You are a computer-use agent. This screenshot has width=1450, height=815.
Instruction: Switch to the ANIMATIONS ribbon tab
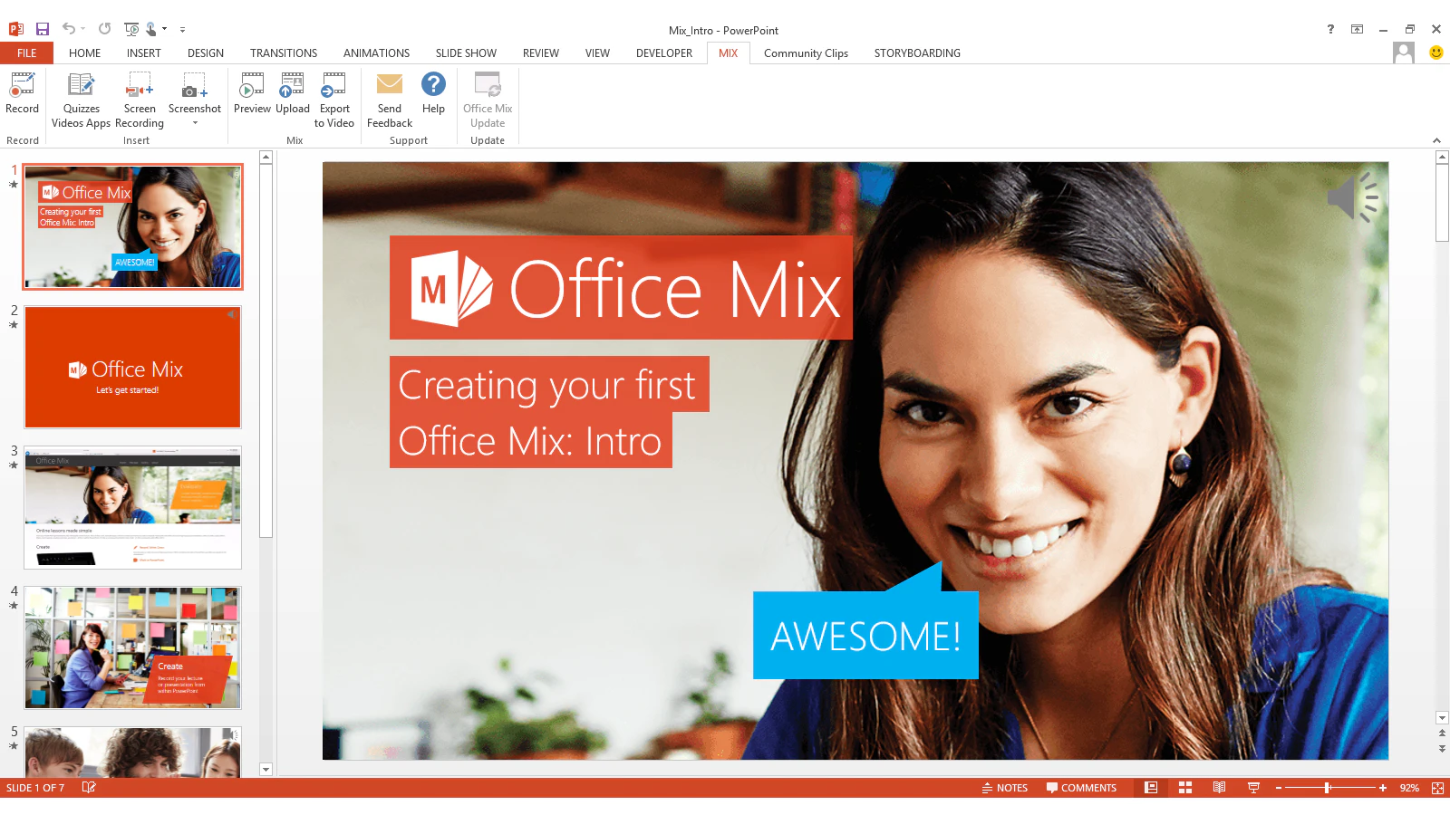(376, 53)
